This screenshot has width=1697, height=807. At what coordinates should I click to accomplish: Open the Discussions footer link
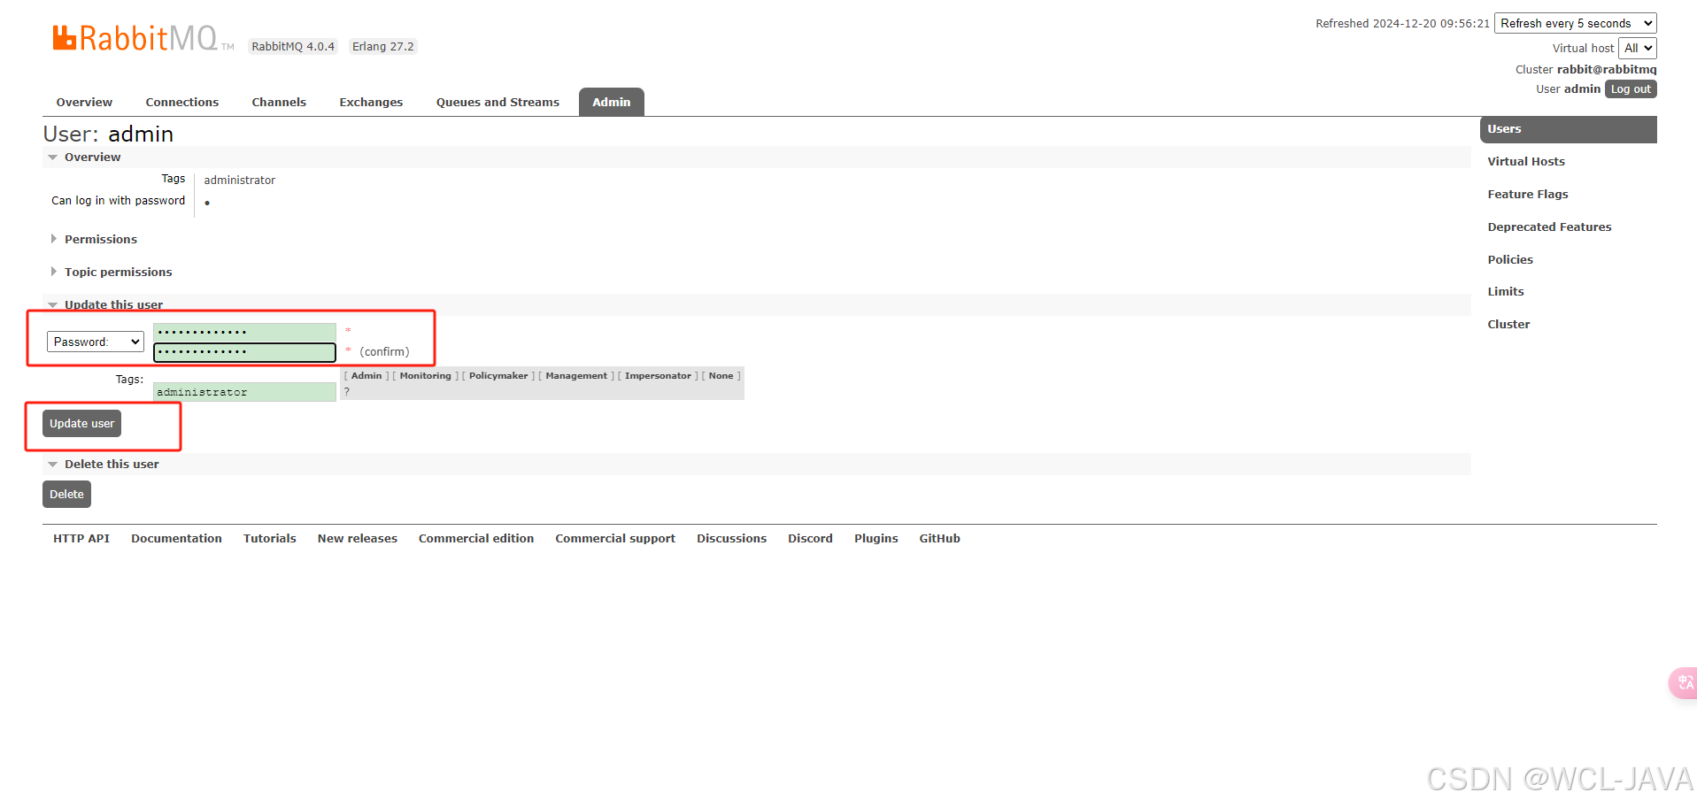(x=731, y=539)
